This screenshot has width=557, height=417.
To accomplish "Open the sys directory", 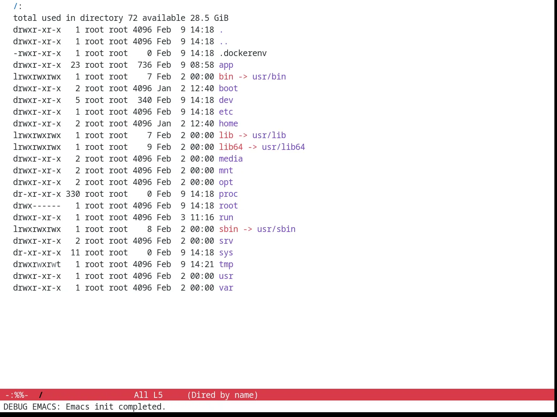I will 226,253.
